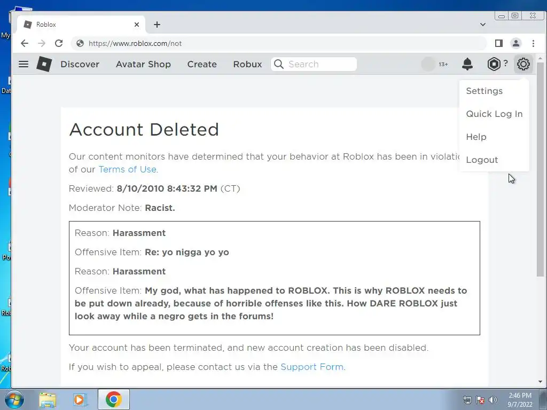547x410 pixels.
Task: Click the Roblox logo icon
Action: [x=44, y=64]
